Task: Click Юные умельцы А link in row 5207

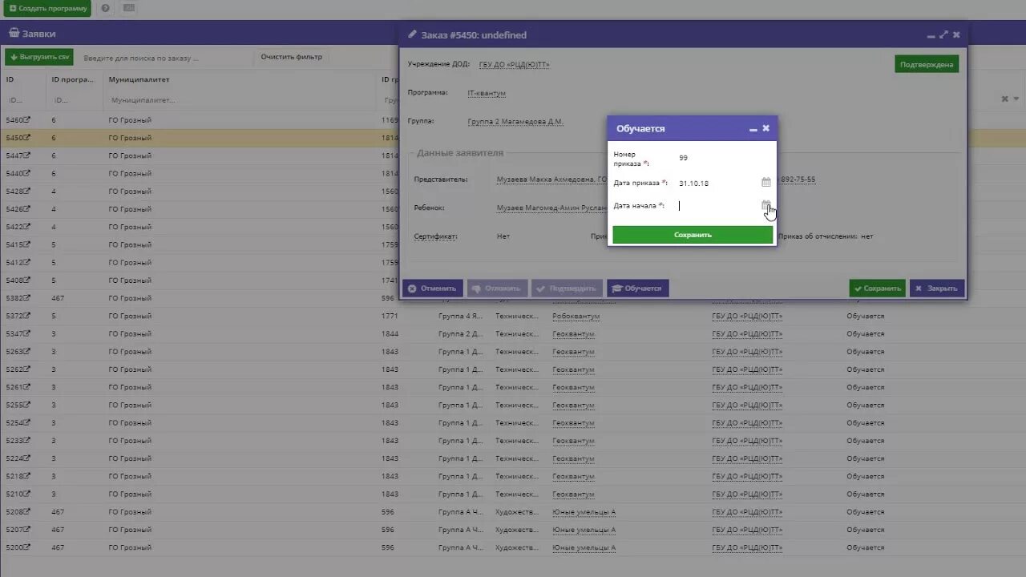Action: pos(584,530)
